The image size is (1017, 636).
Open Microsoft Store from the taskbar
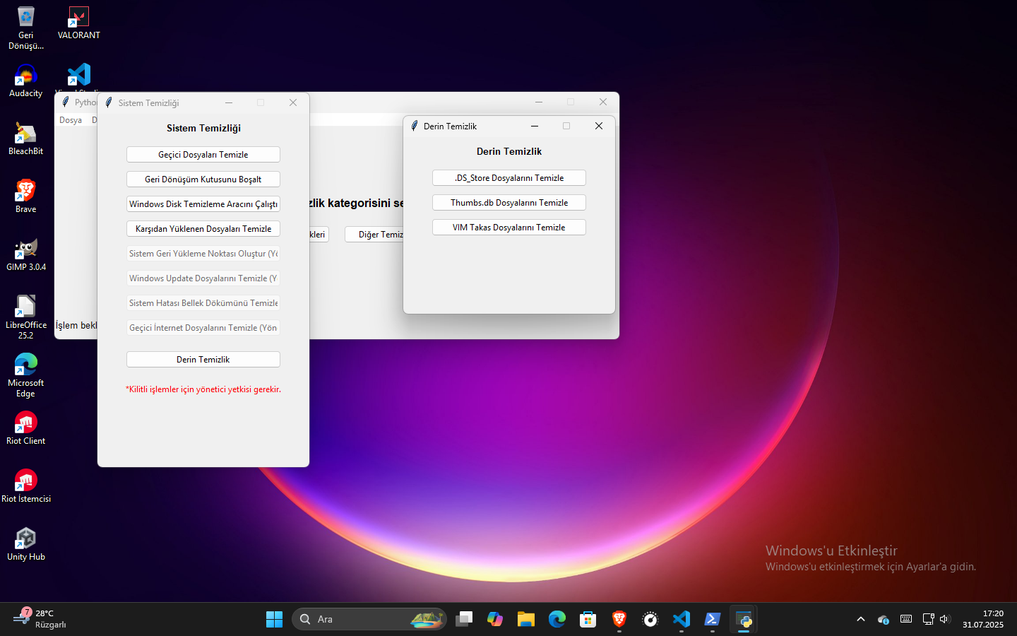[588, 620]
